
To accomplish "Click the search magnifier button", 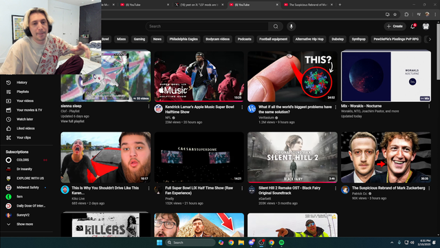I will click(x=276, y=26).
